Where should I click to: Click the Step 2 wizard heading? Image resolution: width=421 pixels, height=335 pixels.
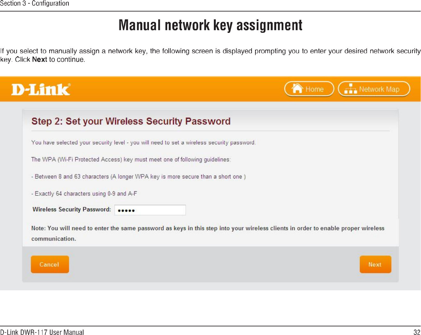point(131,121)
